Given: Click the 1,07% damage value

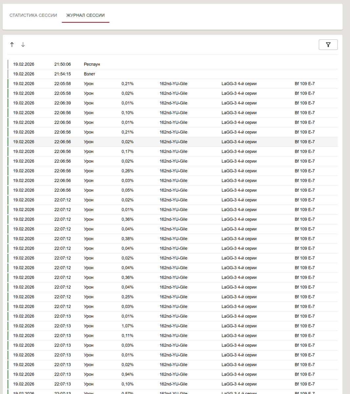Looking at the screenshot, I should 127,326.
